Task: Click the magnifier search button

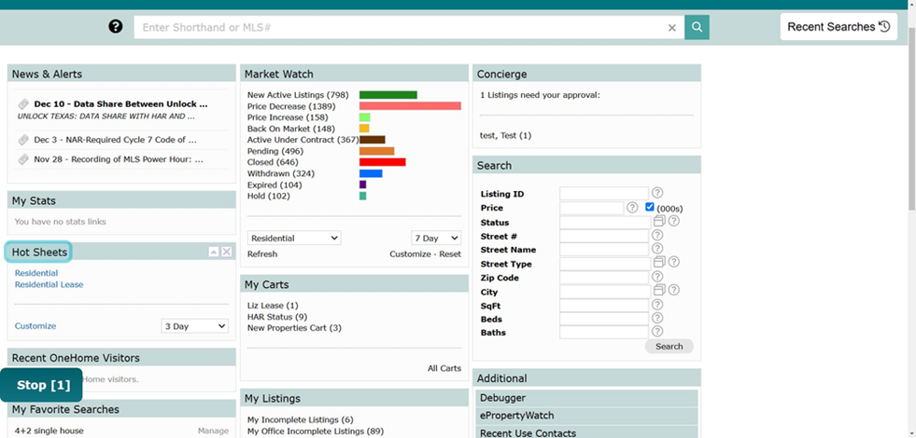Action: [x=697, y=27]
